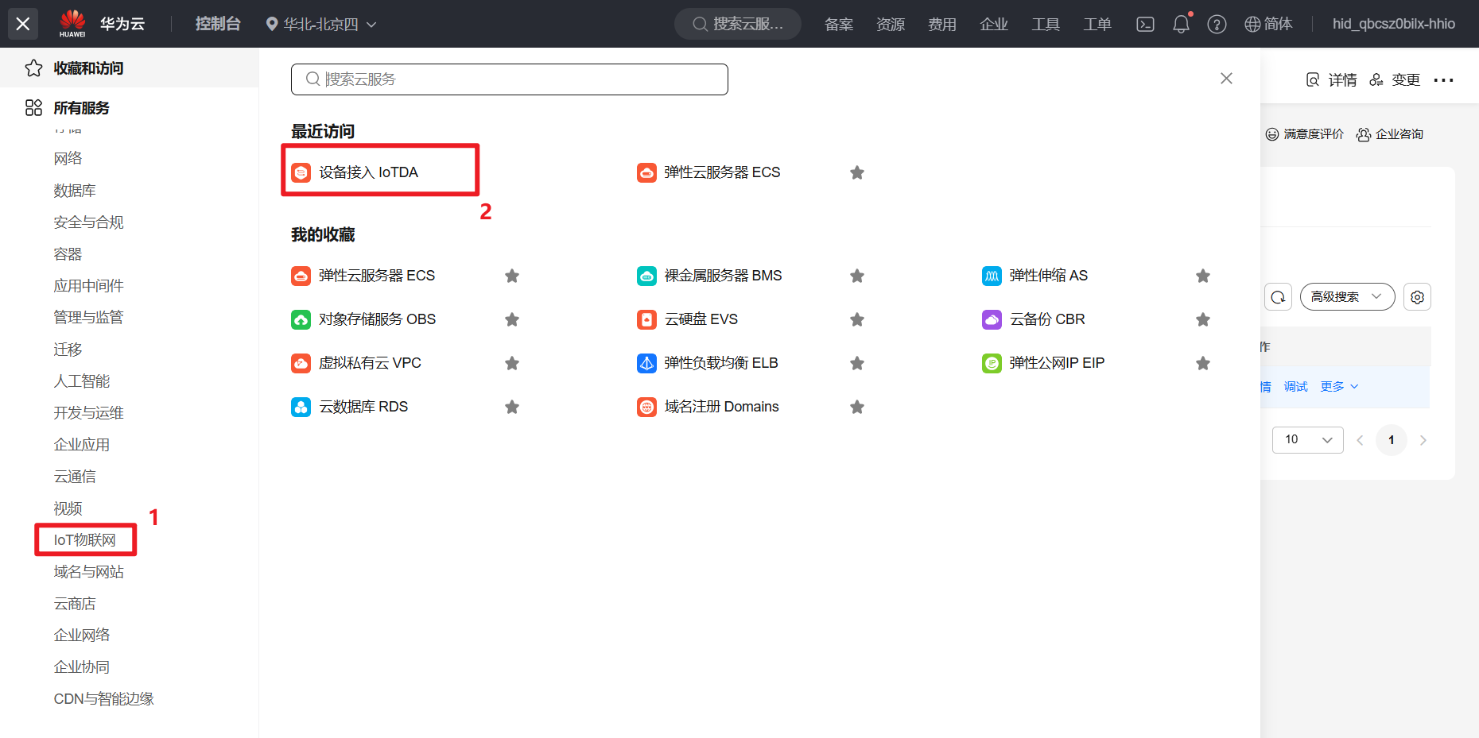Click the 收藏和访问 star icon

(x=33, y=68)
